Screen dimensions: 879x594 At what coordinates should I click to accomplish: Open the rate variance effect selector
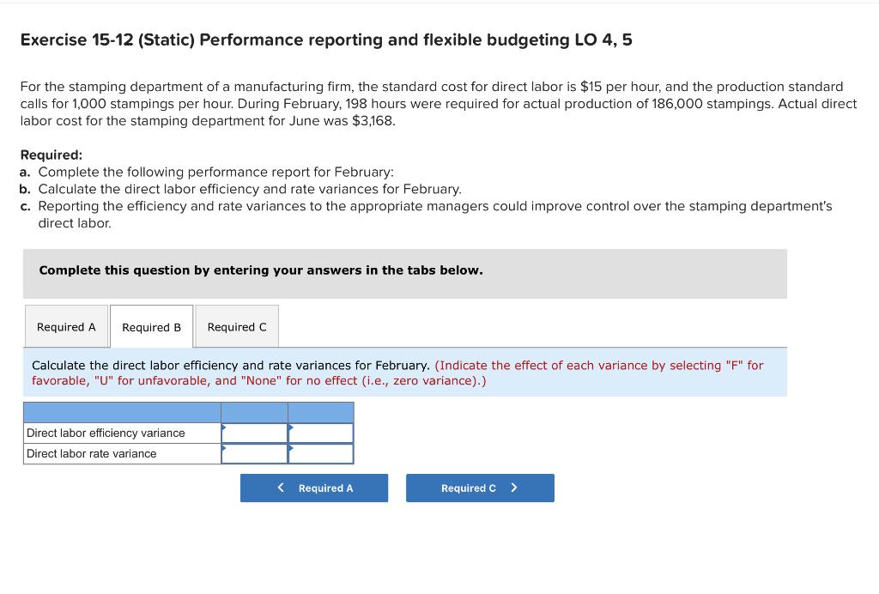coord(319,452)
